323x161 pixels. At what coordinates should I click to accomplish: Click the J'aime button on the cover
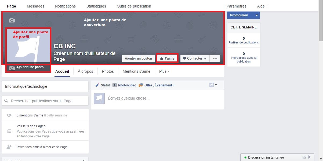tap(167, 58)
